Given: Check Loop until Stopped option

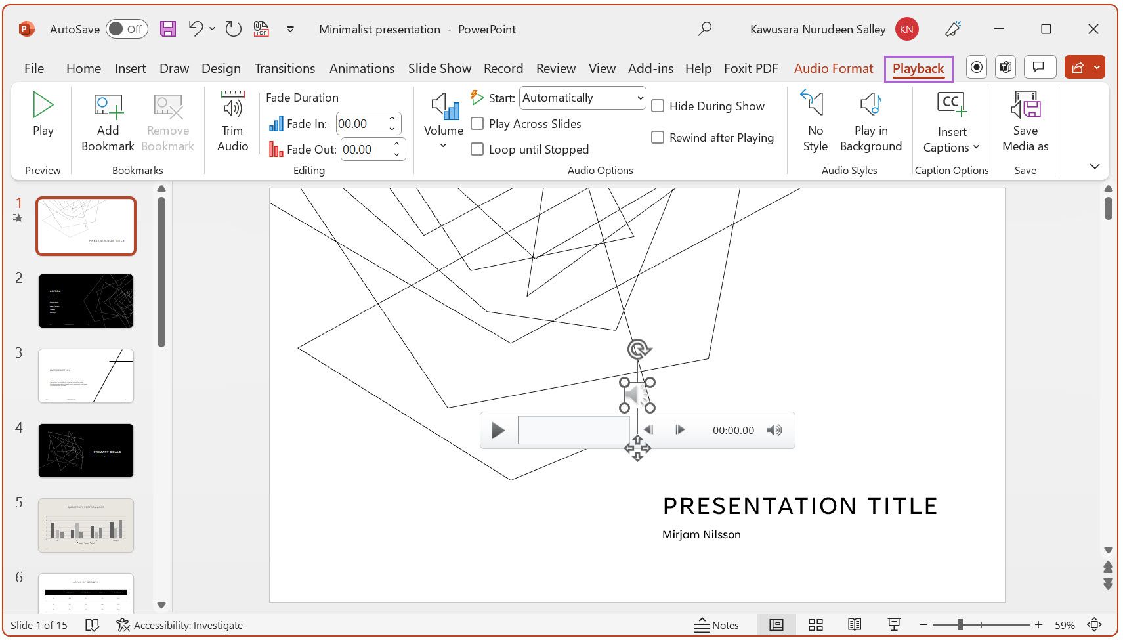Looking at the screenshot, I should 478,150.
